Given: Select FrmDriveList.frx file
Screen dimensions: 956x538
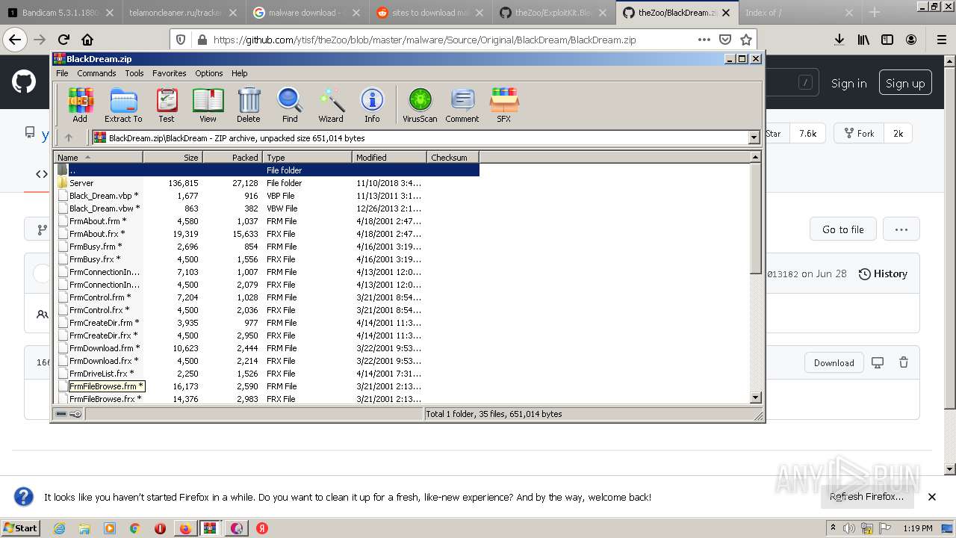Looking at the screenshot, I should tap(266, 374).
